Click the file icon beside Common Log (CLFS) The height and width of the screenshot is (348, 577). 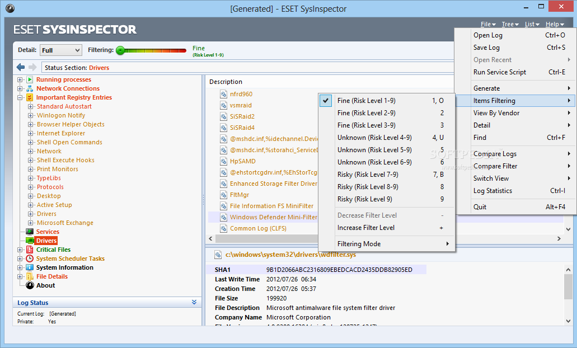pyautogui.click(x=223, y=228)
